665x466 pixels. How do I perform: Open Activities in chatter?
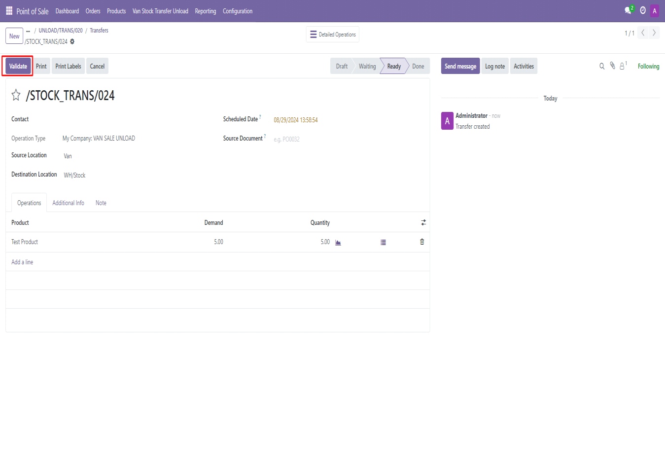click(x=524, y=66)
